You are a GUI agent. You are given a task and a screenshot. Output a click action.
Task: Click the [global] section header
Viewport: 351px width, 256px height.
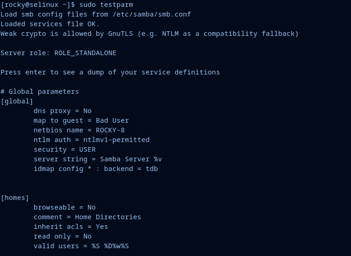coord(17,101)
